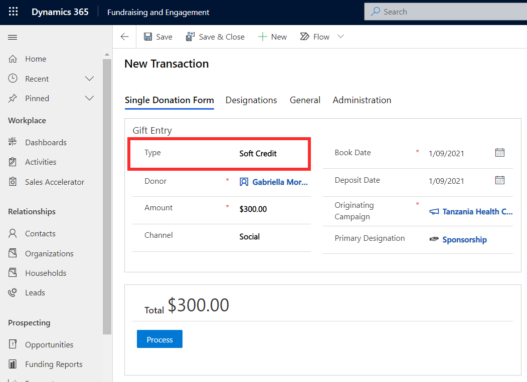The height and width of the screenshot is (382, 527).
Task: Click Save & Close button label
Action: tap(222, 37)
